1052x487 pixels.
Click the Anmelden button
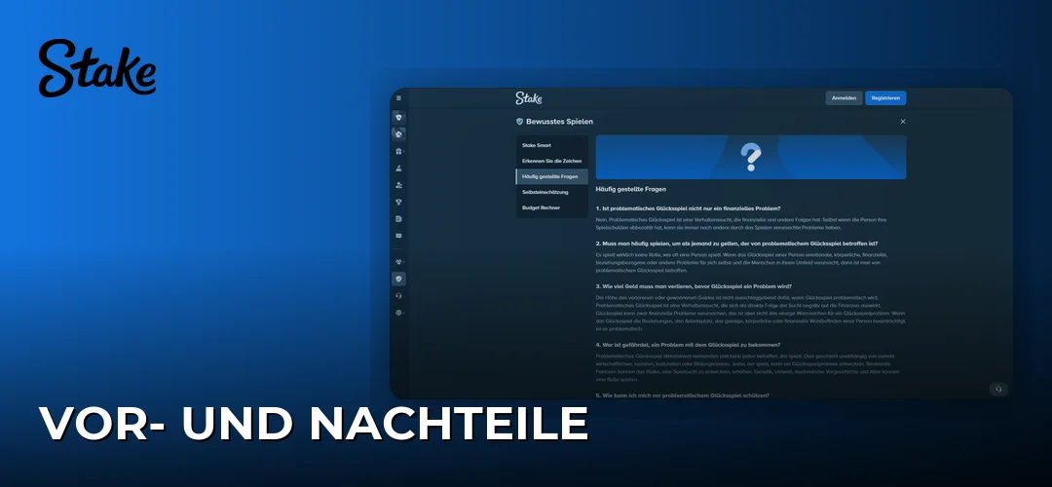[844, 98]
